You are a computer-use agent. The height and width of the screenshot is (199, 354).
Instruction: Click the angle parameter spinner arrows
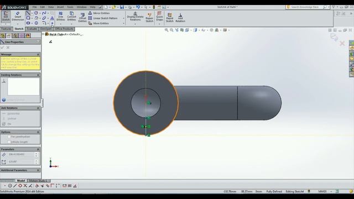(37, 162)
